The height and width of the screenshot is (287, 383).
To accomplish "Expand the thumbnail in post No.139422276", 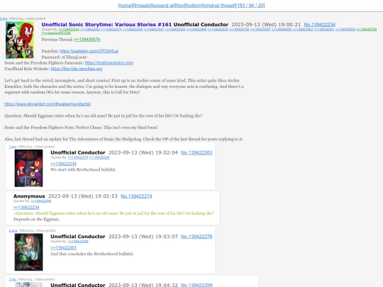I will point(28,252).
